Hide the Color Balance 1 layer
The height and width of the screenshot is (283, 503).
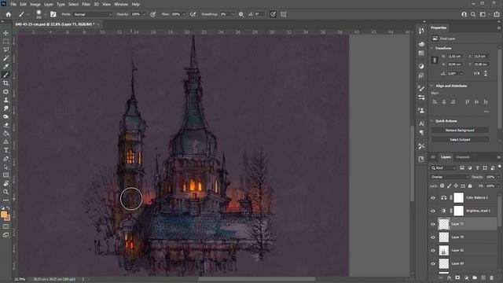click(433, 197)
